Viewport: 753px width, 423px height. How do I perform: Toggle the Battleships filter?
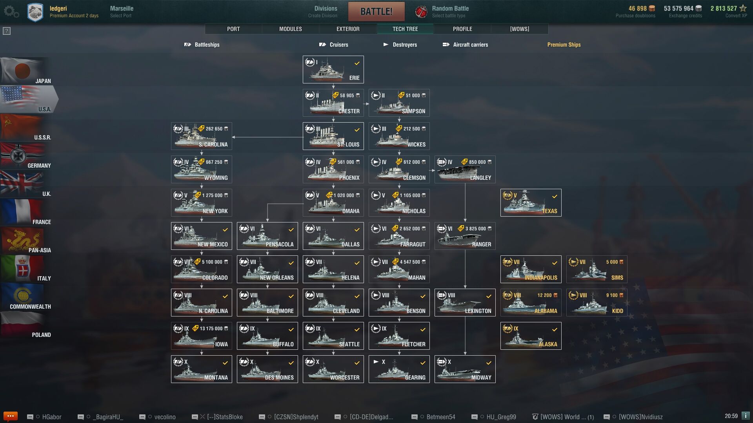point(202,45)
